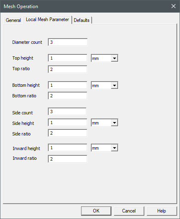The image size is (180, 219).
Task: Close the Mesh Operation dialog
Action: coord(174,6)
